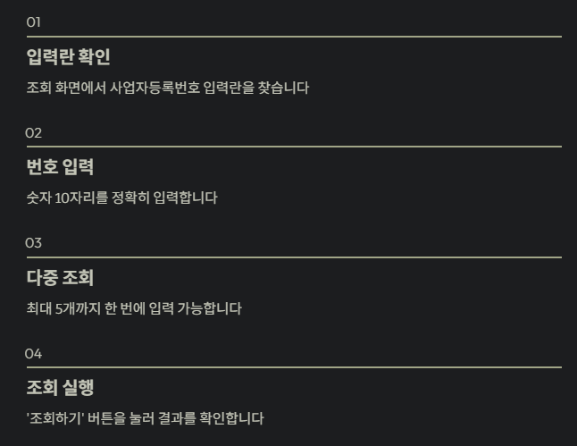Select the heading 다중 조회

61,277
